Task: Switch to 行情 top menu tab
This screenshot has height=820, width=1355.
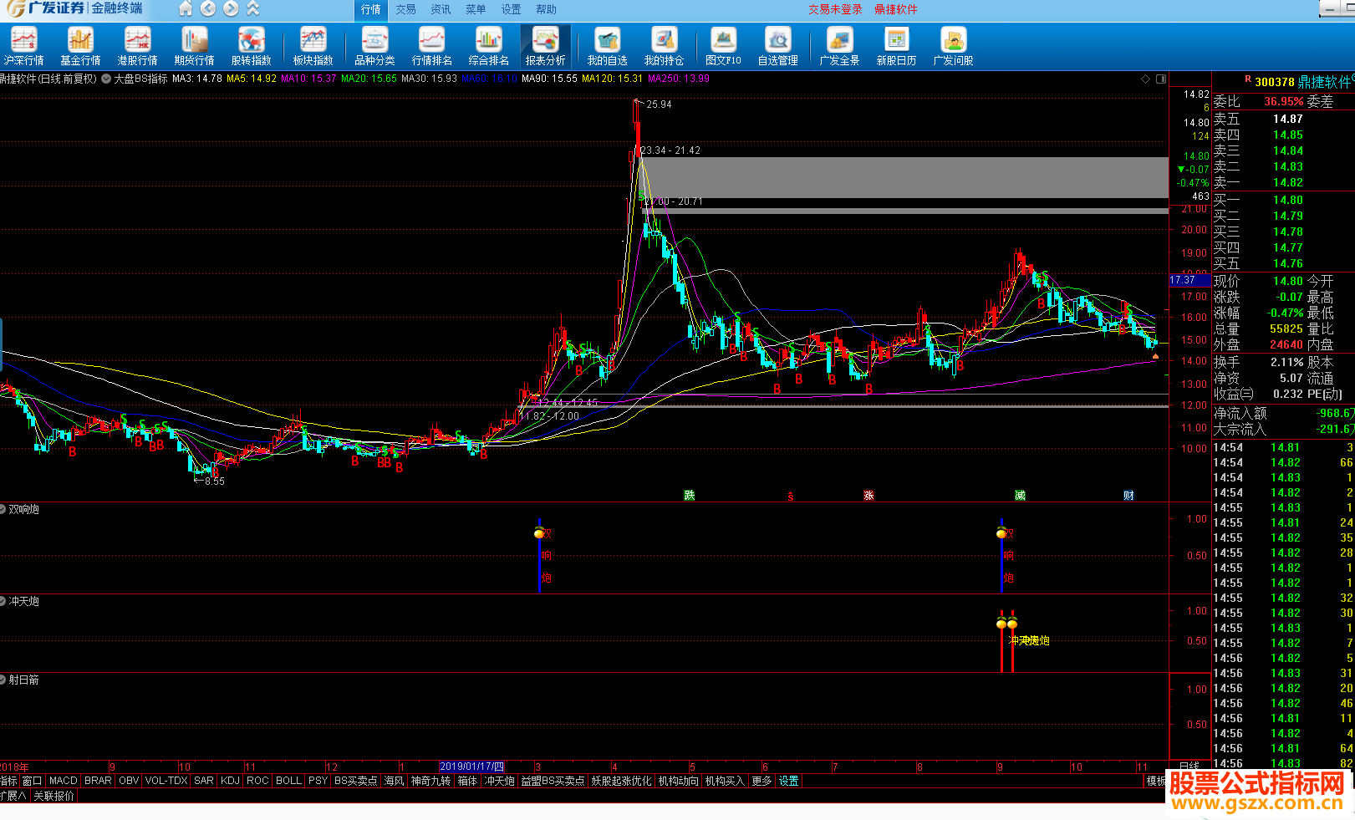Action: pyautogui.click(x=371, y=9)
